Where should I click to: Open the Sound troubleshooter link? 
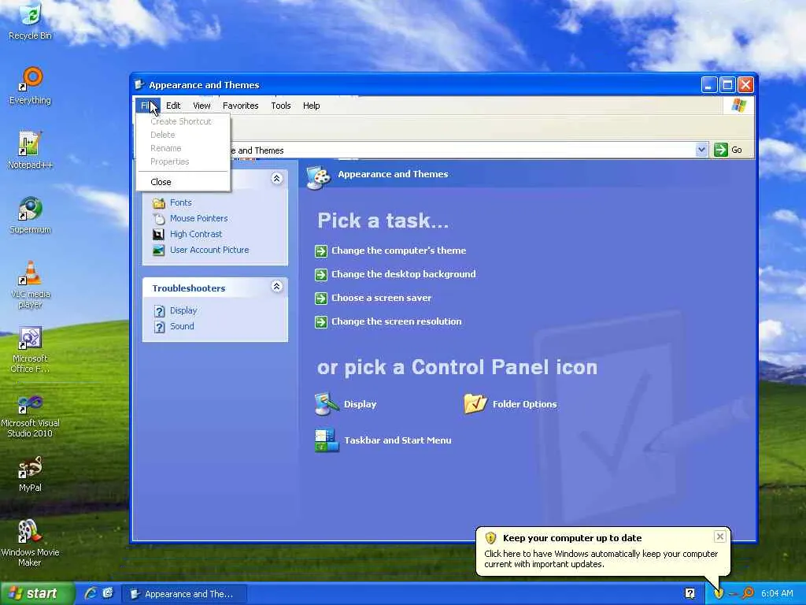[x=182, y=327]
